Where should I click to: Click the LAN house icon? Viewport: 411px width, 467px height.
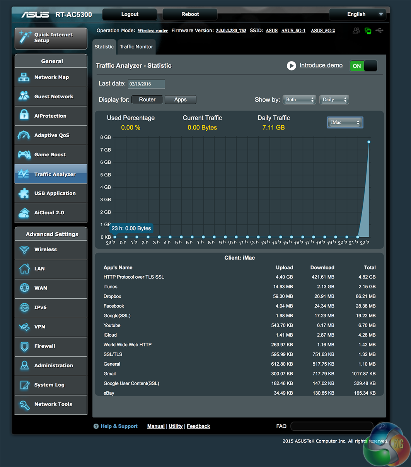point(24,269)
